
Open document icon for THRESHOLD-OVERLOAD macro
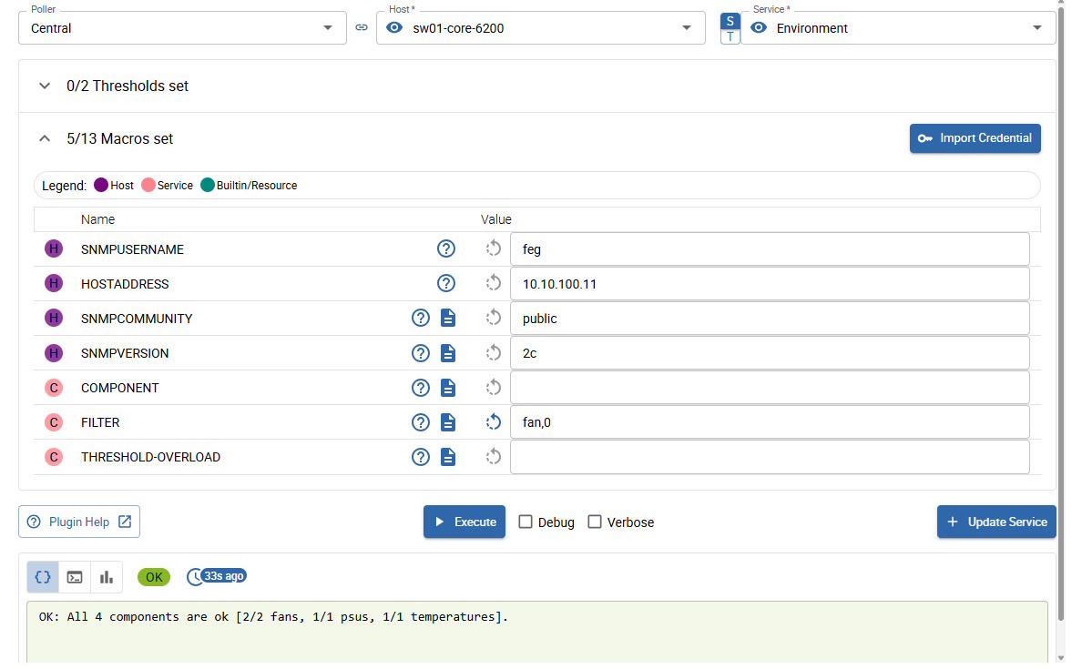pos(448,457)
